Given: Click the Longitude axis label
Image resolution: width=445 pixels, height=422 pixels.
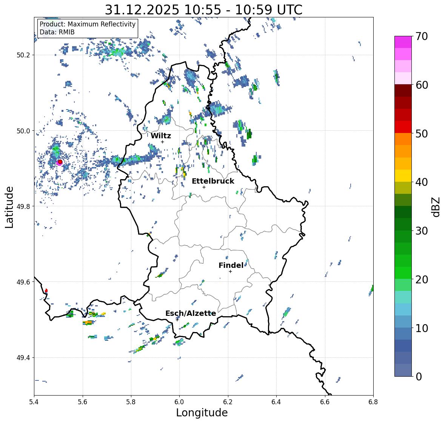Looking at the screenshot, I should coord(202,413).
